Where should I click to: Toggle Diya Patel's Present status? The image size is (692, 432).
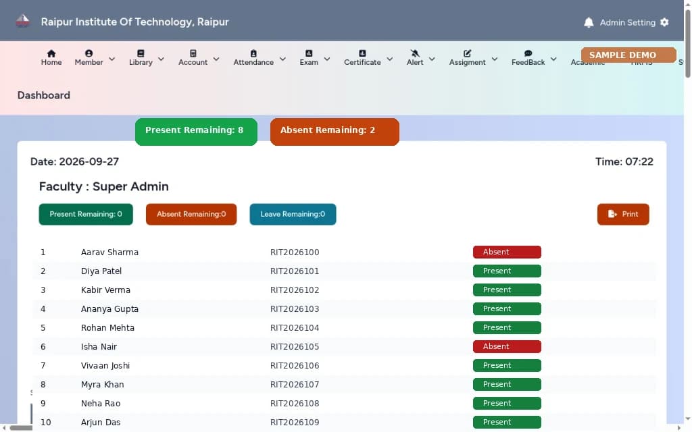click(507, 271)
